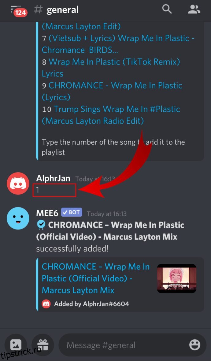The height and width of the screenshot is (361, 211).
Task: Tap the AlphrJan username
Action: (x=53, y=178)
